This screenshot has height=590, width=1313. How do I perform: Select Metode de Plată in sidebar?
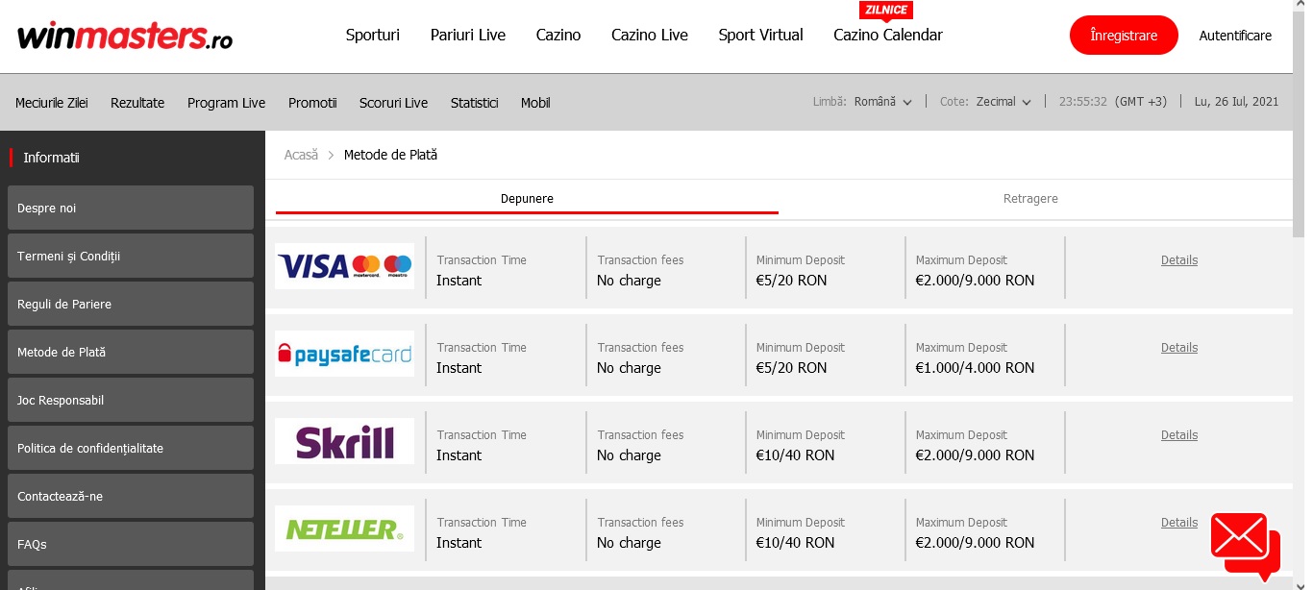point(131,352)
